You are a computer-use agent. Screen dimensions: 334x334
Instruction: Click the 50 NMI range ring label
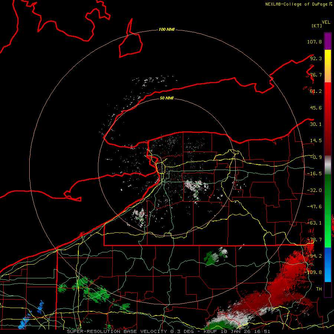click(167, 98)
